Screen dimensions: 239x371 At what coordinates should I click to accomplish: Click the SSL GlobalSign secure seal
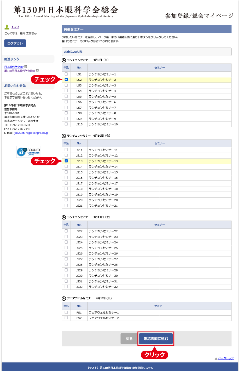click(x=28, y=152)
